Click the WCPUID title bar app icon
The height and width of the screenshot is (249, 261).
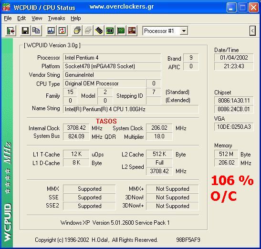(x=6, y=7)
